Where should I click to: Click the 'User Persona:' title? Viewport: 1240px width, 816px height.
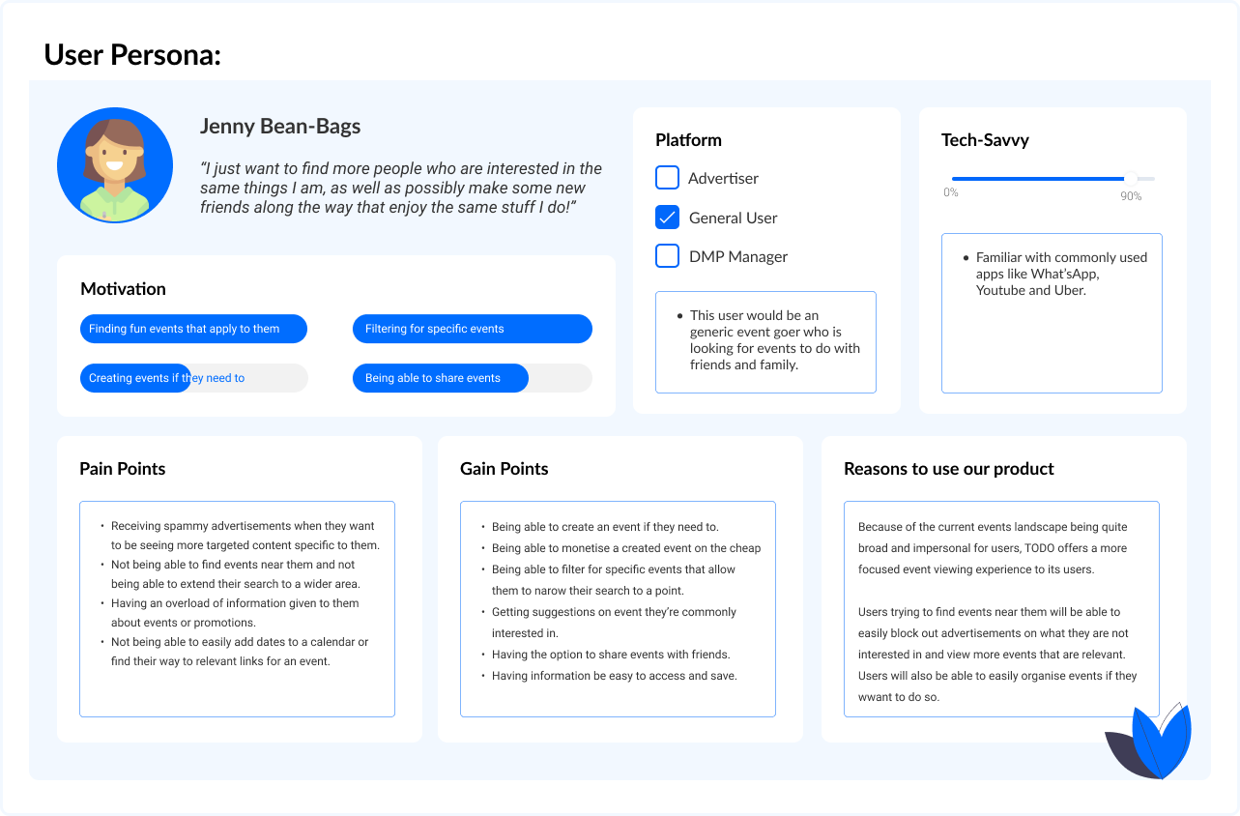132,55
